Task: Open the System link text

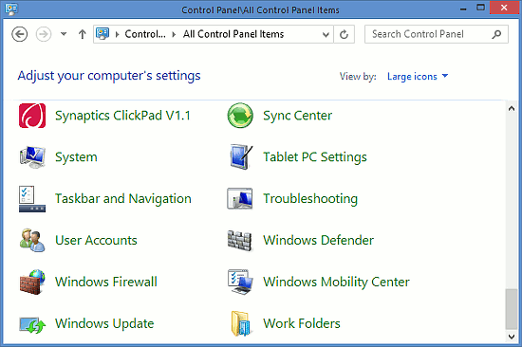Action: [76, 157]
